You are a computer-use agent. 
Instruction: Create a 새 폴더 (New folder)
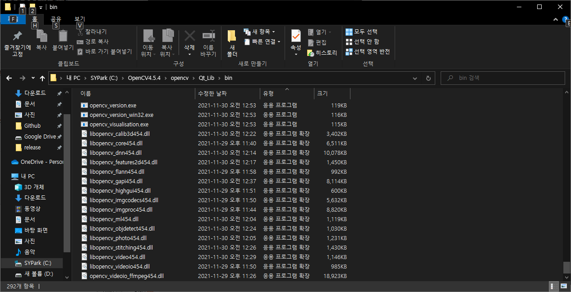tap(232, 43)
